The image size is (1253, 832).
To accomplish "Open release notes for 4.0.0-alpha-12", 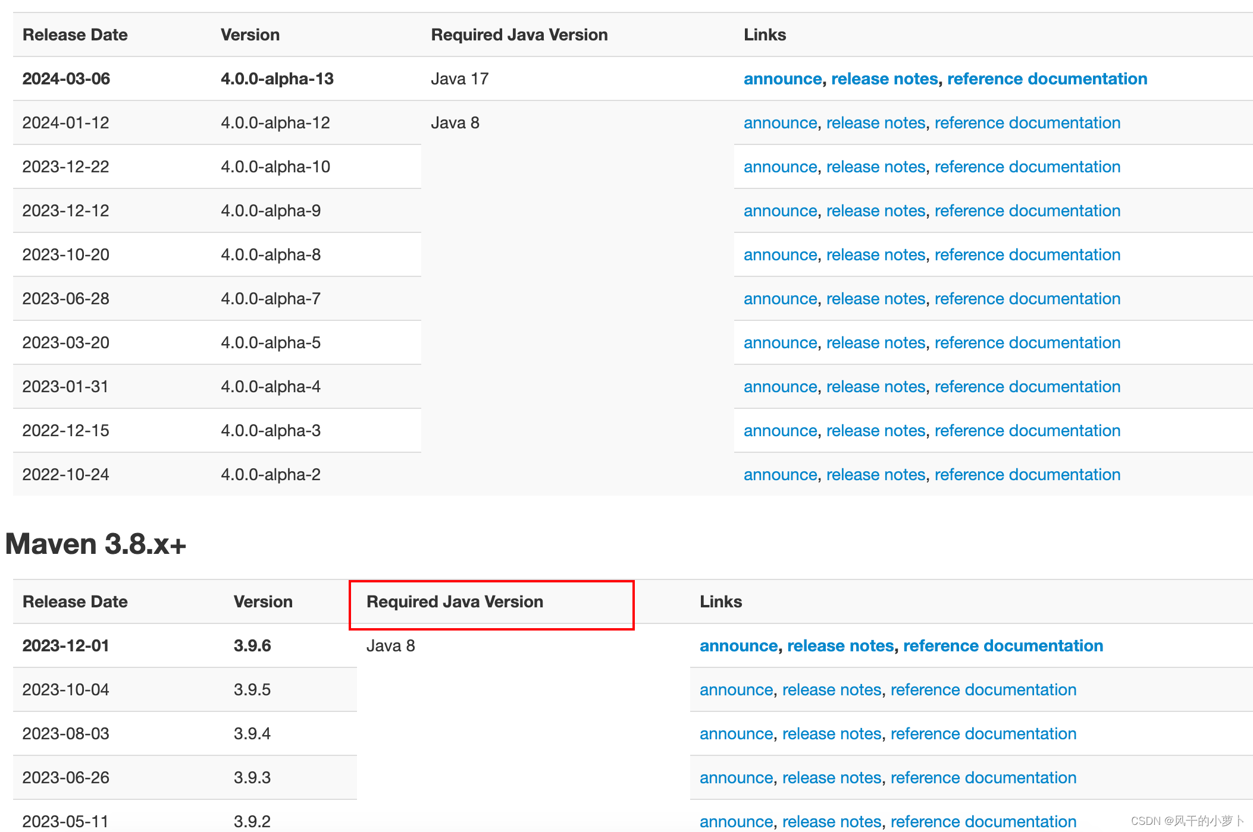I will [x=876, y=122].
